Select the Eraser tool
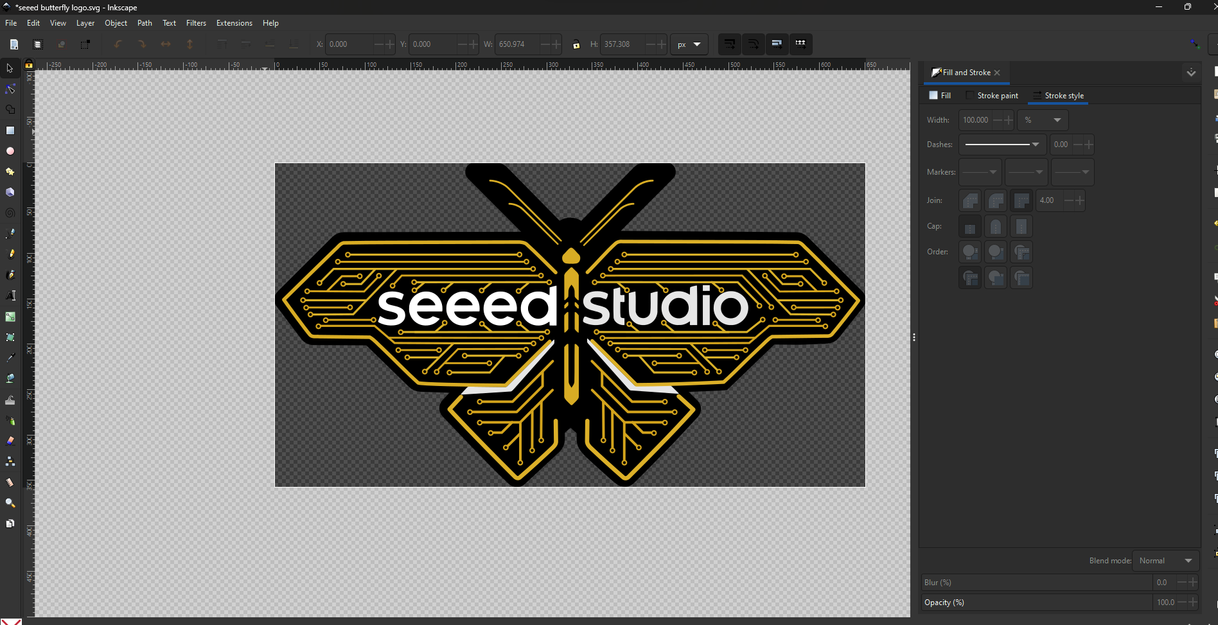Screen dimensions: 1218x625 [x=10, y=441]
